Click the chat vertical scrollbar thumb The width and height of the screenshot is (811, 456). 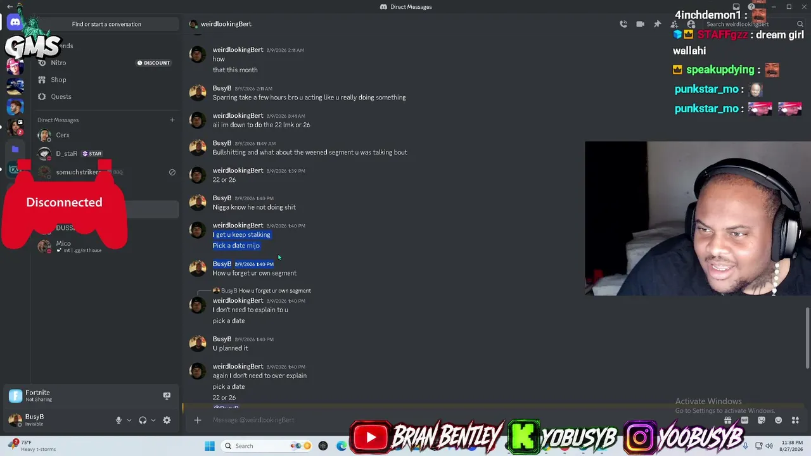click(807, 338)
